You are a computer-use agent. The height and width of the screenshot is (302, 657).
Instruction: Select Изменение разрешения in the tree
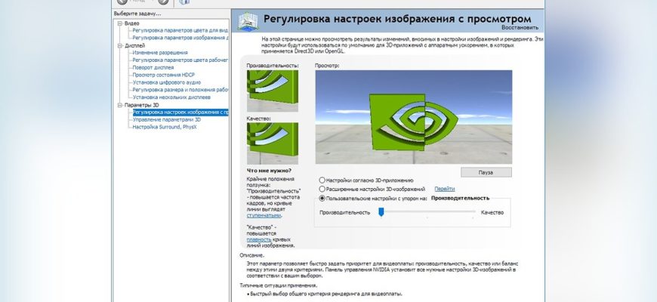[160, 53]
